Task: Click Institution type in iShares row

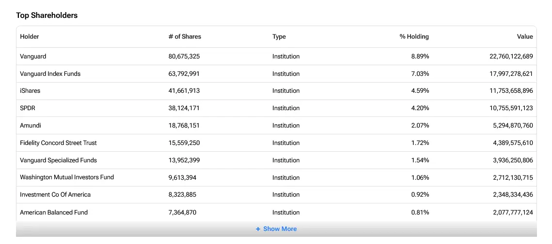Action: [286, 91]
